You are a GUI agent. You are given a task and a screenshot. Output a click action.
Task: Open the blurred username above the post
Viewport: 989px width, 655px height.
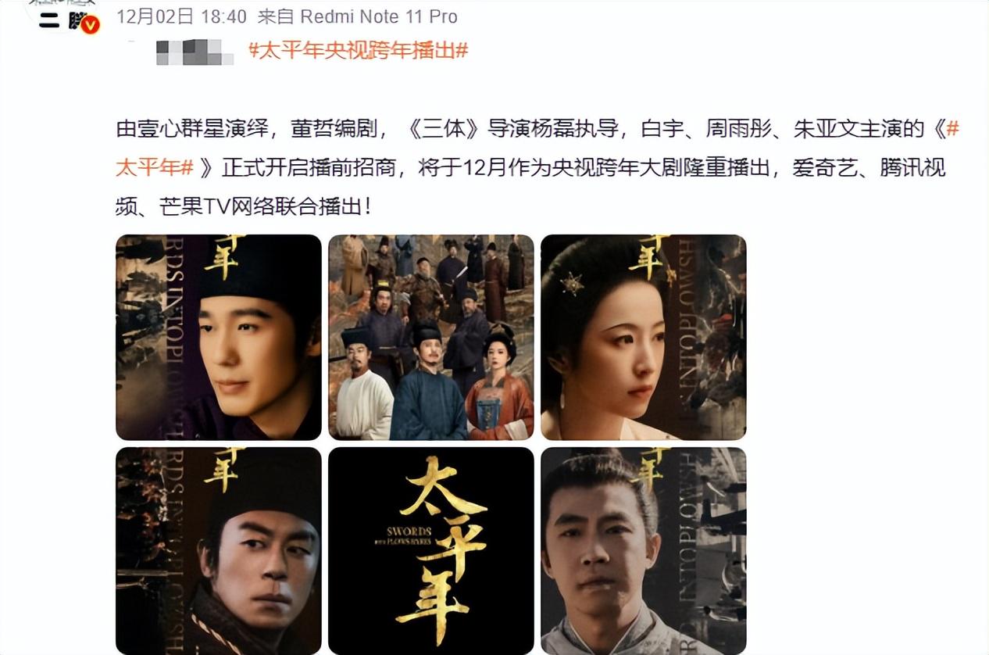tap(195, 52)
